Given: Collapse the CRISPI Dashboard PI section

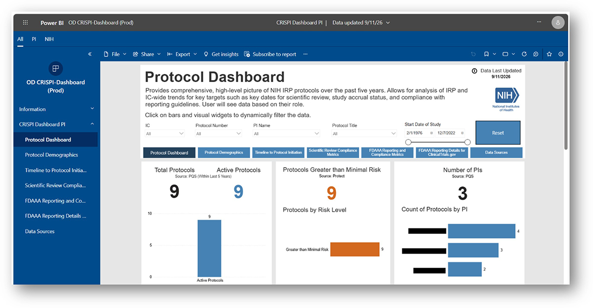Looking at the screenshot, I should pos(55,125).
